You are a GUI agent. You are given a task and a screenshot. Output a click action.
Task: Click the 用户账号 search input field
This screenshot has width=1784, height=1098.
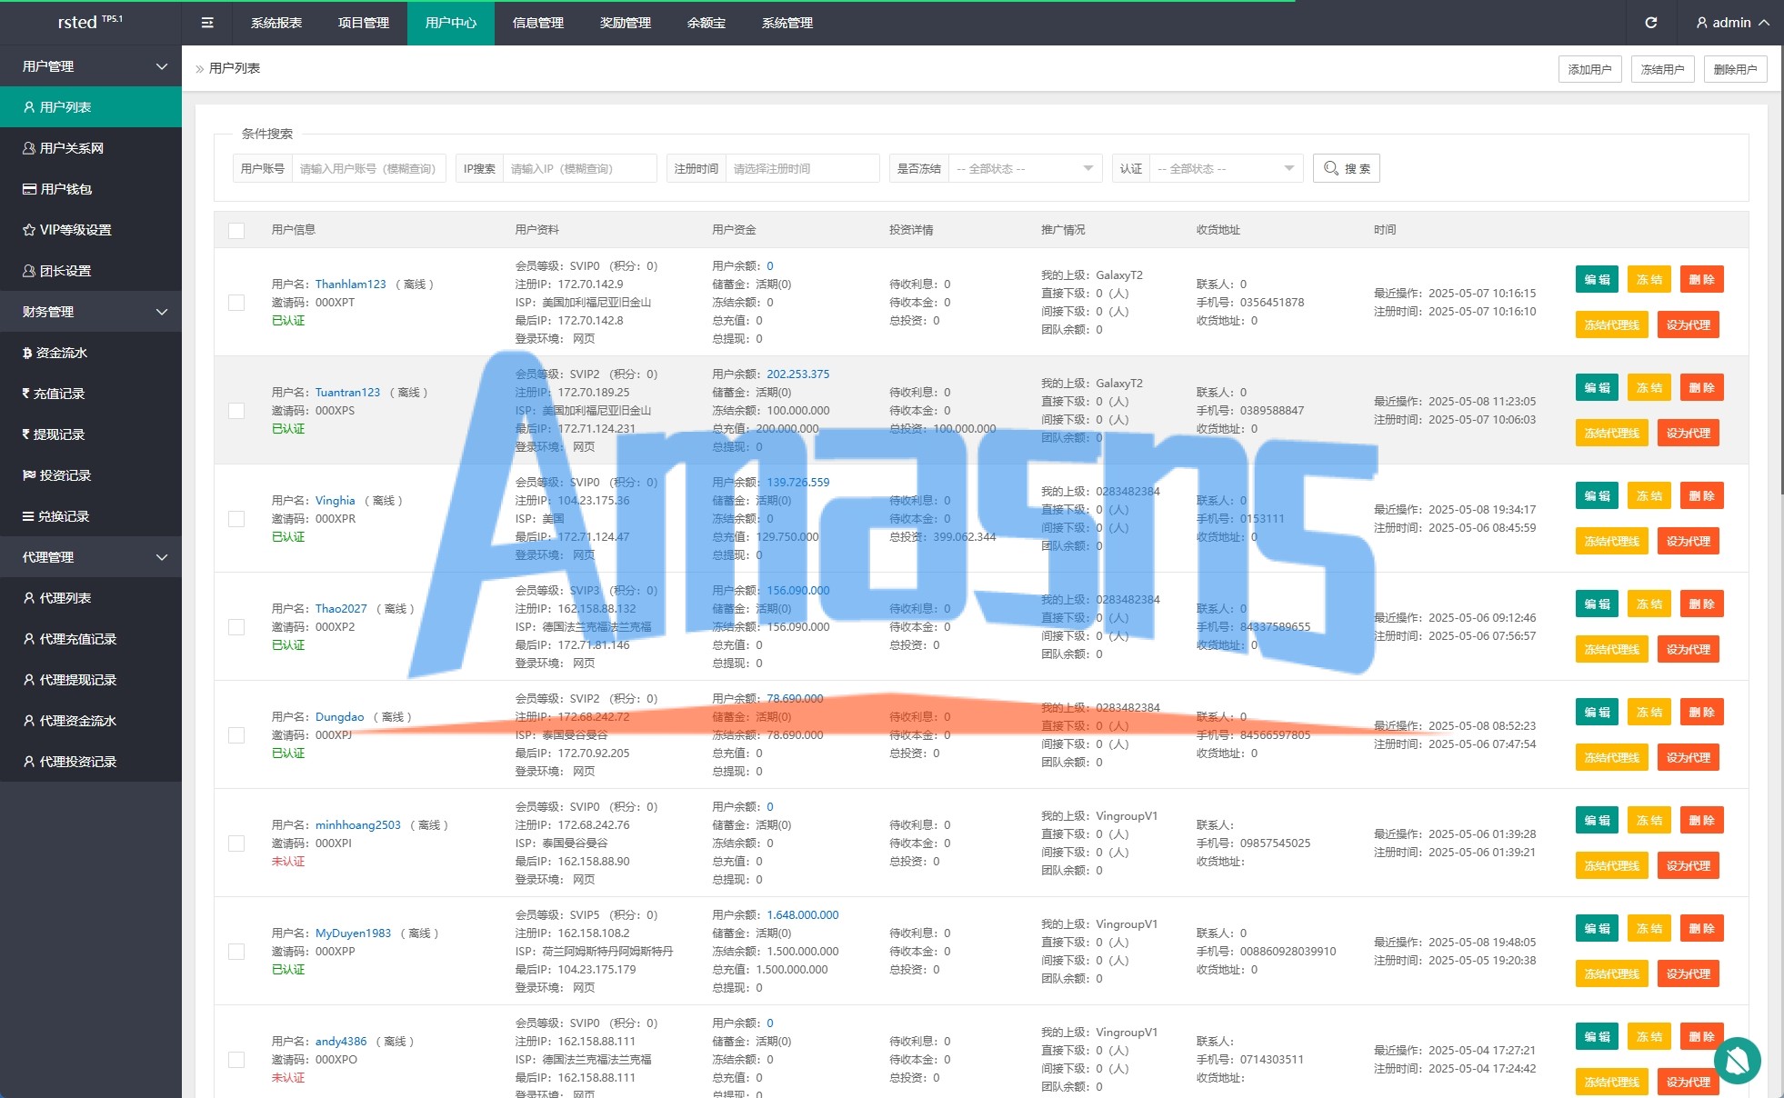[x=367, y=168]
